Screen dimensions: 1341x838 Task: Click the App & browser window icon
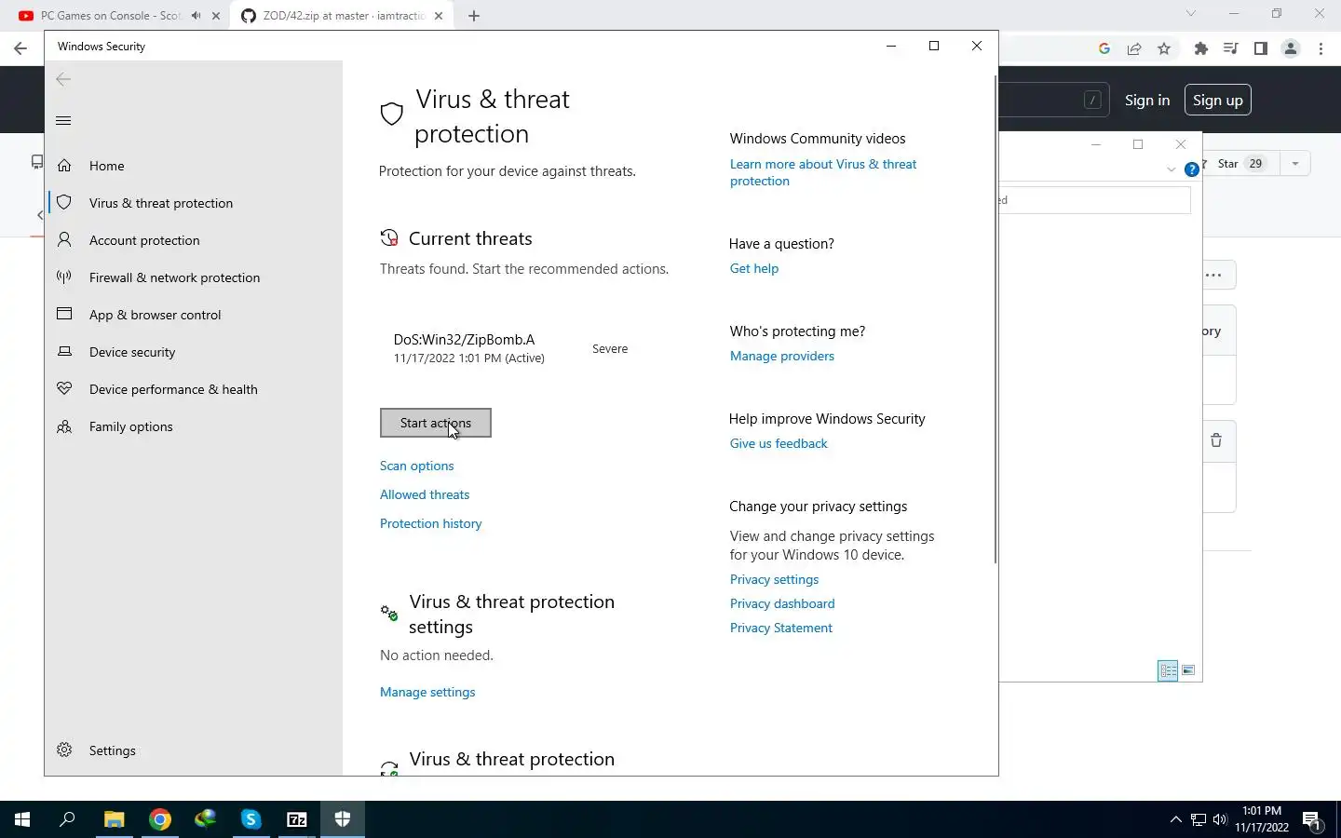64,314
